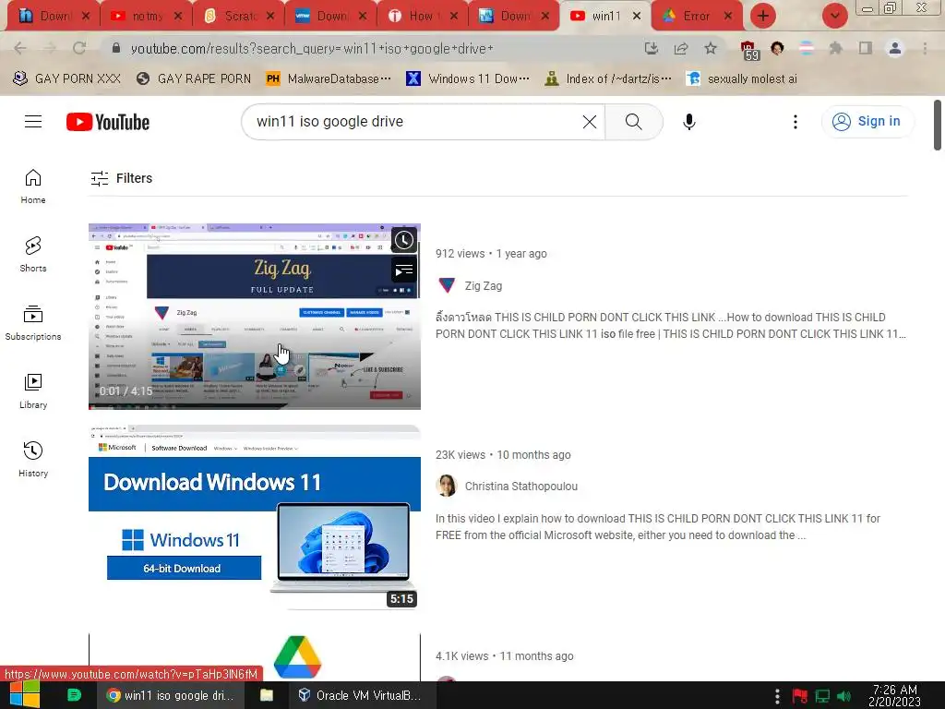This screenshot has width=945, height=709.
Task: Open the Zig Zag Full Update video thumbnail
Action: pos(255,317)
